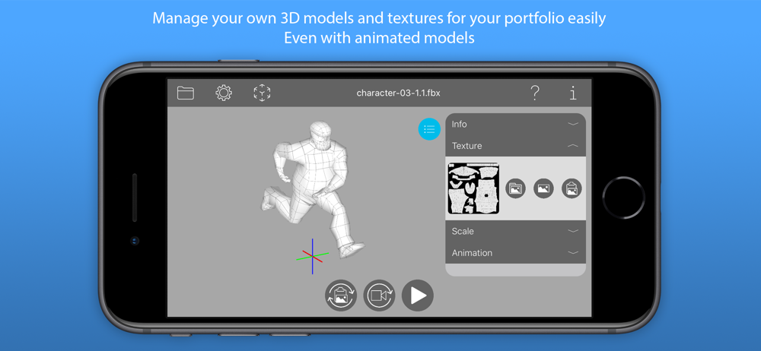Toggle the blue list panel button
Viewport: 761px width, 351px height.
coord(429,129)
